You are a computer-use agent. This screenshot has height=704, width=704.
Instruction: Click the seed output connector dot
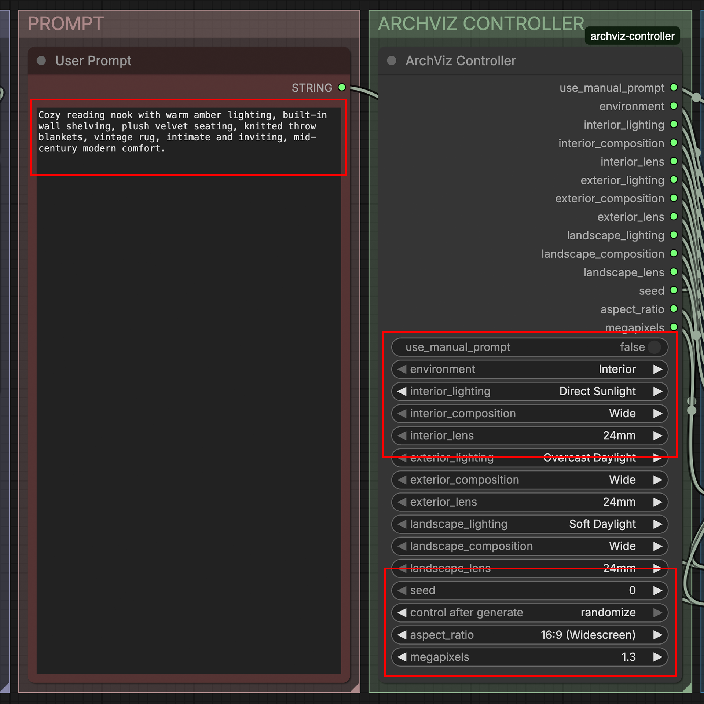(674, 290)
